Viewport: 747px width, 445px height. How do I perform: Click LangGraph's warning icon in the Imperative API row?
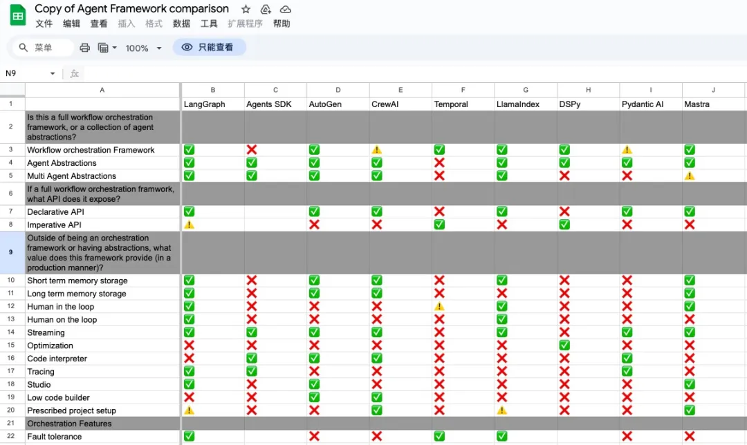point(189,225)
